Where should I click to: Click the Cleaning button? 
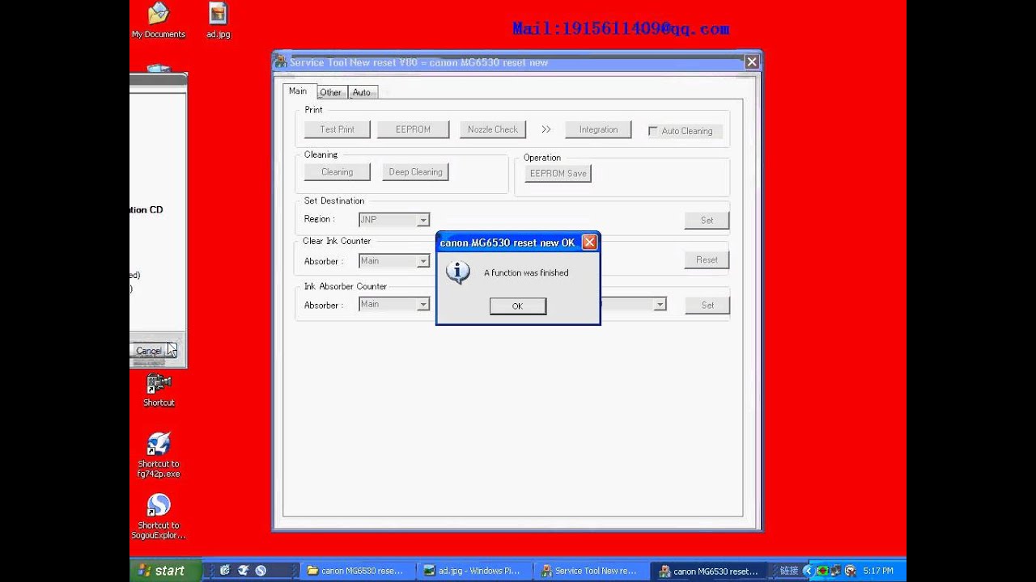(x=337, y=172)
